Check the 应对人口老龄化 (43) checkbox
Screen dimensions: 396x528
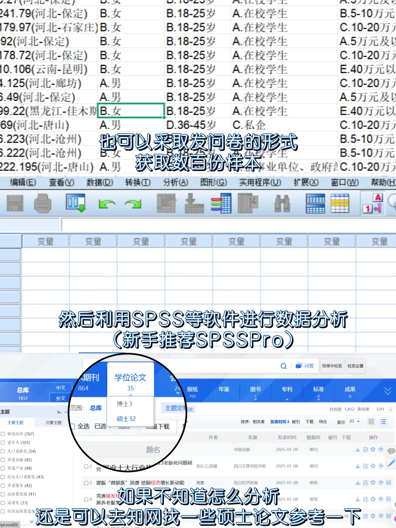coord(3,477)
